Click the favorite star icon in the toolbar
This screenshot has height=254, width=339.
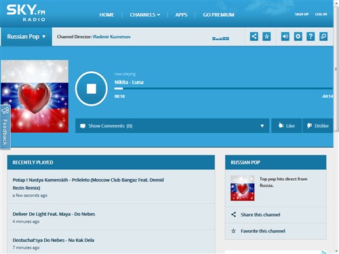266,37
